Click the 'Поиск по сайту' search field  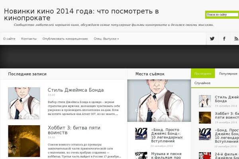coord(222,15)
